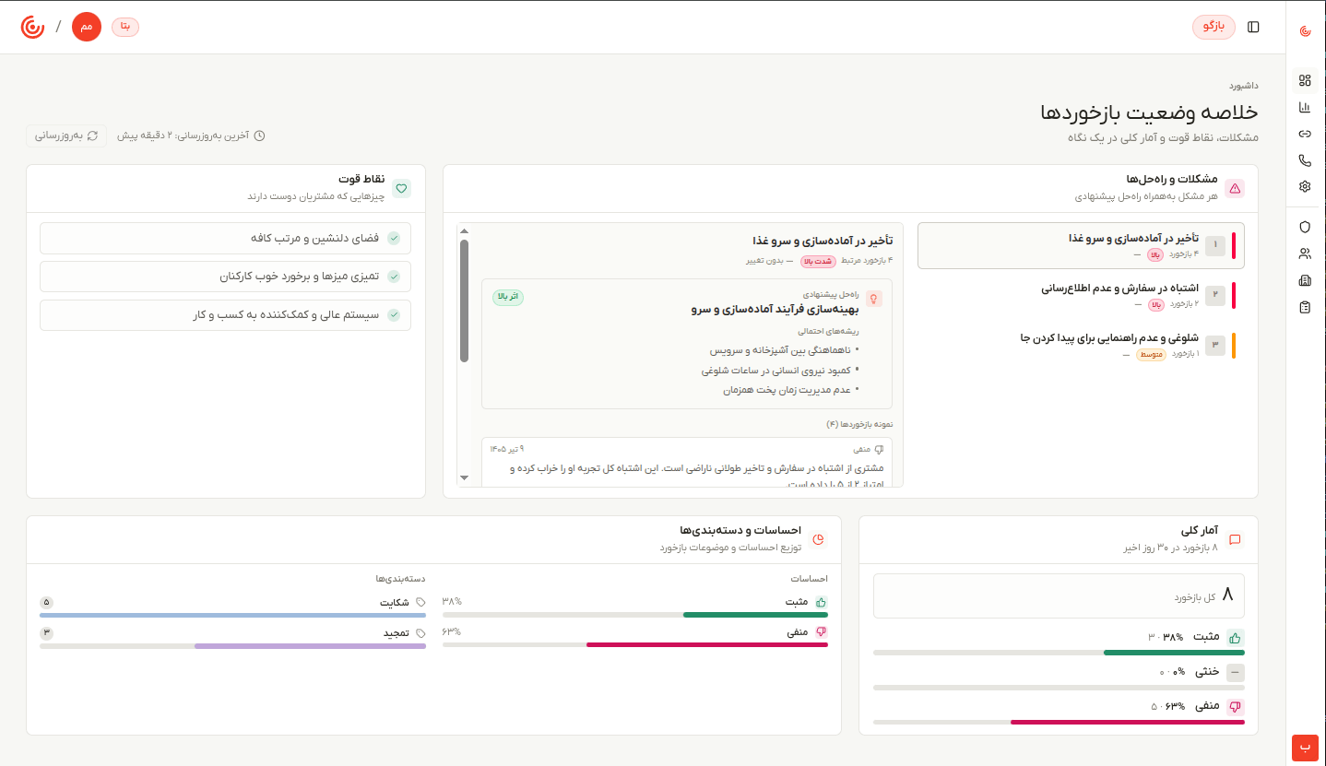This screenshot has width=1326, height=766.
Task: Open the clipboard icon in sidebar
Action: tap(1305, 307)
